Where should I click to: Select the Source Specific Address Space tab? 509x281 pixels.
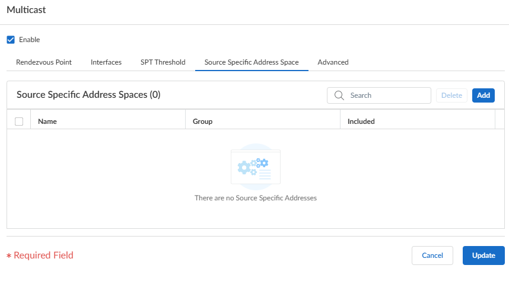[x=252, y=62]
